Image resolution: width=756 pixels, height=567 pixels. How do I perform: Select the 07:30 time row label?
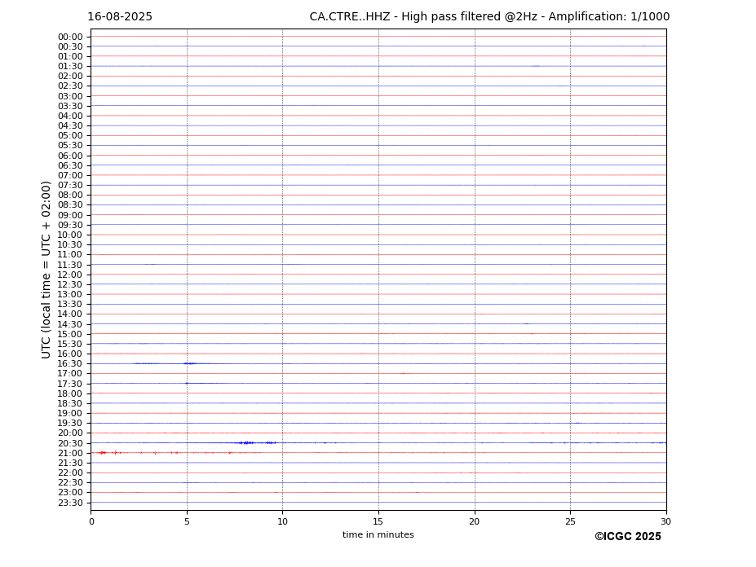click(x=70, y=186)
